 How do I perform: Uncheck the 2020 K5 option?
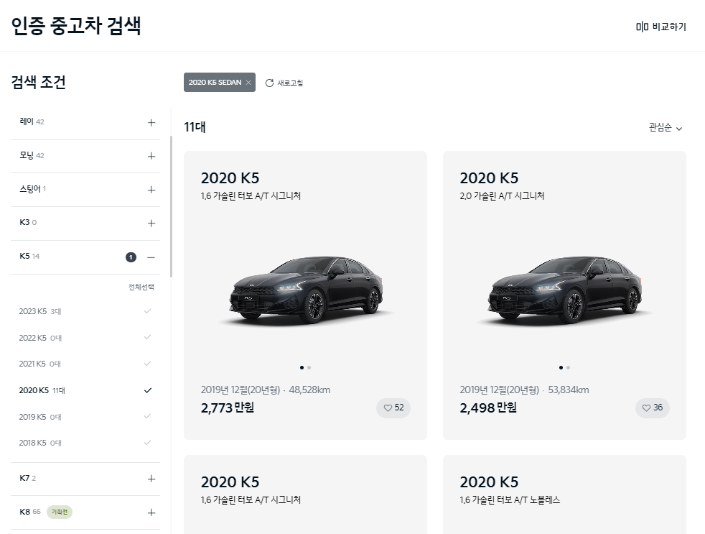pos(147,390)
